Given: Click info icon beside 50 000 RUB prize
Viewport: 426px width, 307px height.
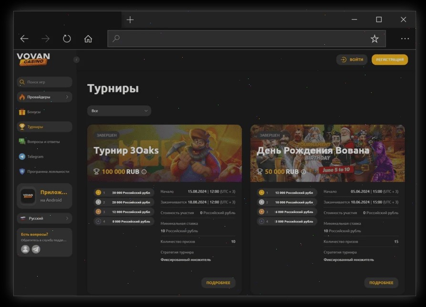Looking at the screenshot, I should [x=303, y=172].
